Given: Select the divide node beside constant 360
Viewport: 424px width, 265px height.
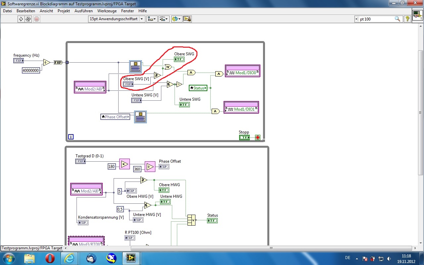Looking at the screenshot, I should (x=150, y=167).
